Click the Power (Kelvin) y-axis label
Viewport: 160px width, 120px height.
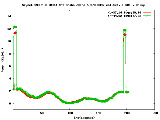(2, 60)
